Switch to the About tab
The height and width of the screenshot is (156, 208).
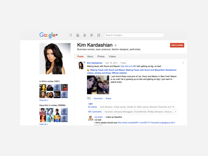point(90,57)
